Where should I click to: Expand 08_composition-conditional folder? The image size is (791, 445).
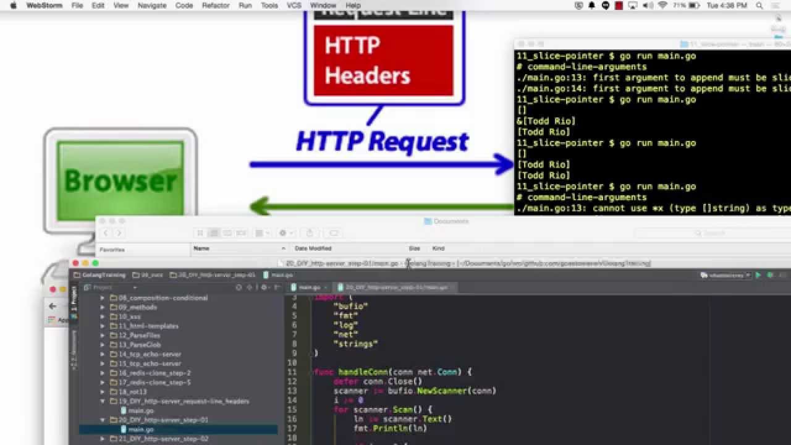[x=103, y=298]
